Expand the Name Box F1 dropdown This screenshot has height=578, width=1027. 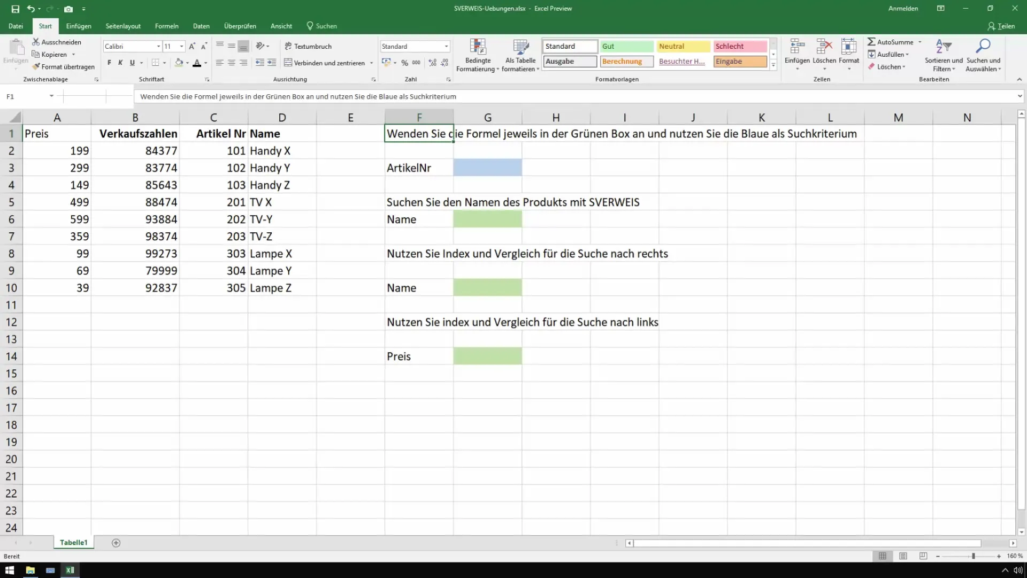[51, 96]
